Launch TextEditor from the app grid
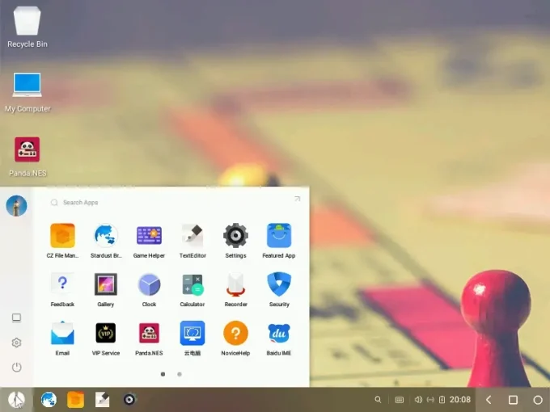Screen dimensions: 550x412 pos(192,236)
